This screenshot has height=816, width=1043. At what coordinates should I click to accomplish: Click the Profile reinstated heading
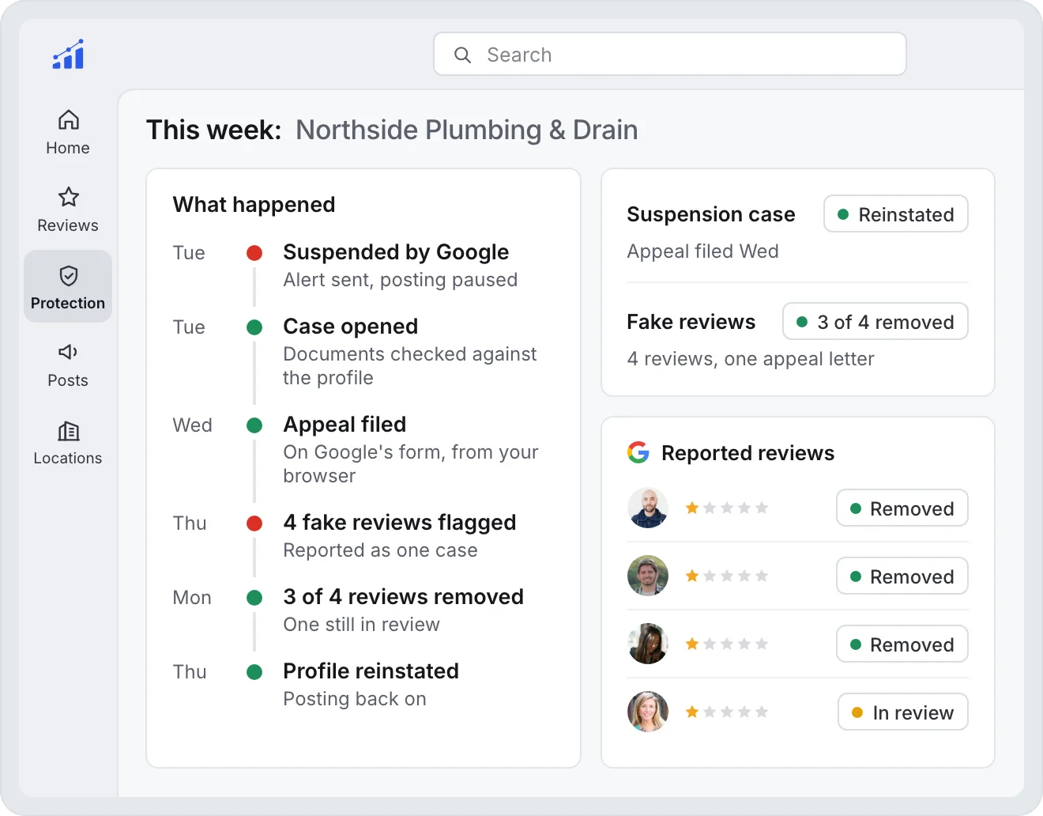(x=371, y=671)
